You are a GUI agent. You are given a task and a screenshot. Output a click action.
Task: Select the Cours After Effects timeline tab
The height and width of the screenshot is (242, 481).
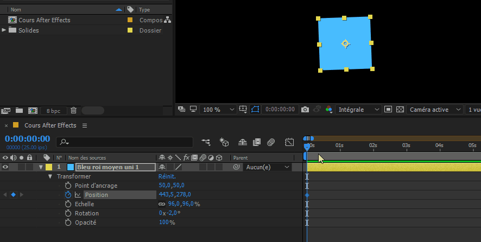(x=50, y=125)
